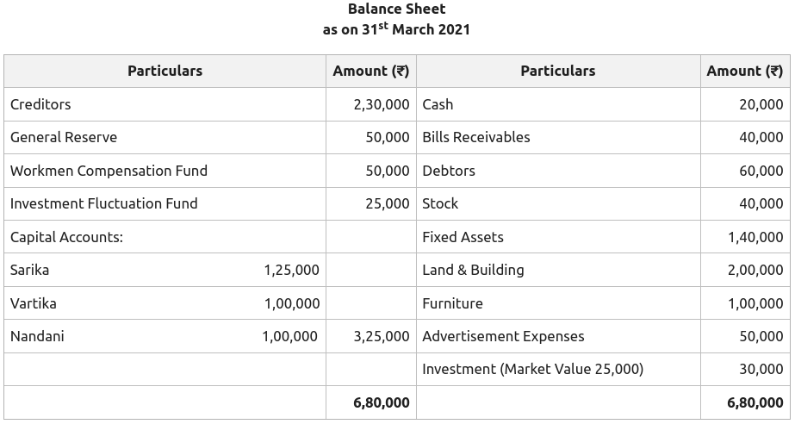The height and width of the screenshot is (424, 795).
Task: Click the left Amount (₹) column header
Action: click(370, 72)
